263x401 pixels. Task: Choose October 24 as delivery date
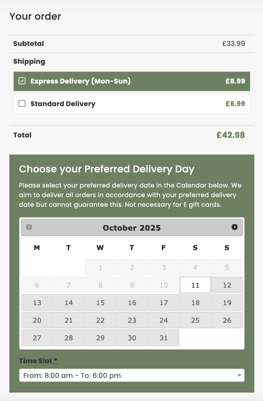tap(163, 320)
